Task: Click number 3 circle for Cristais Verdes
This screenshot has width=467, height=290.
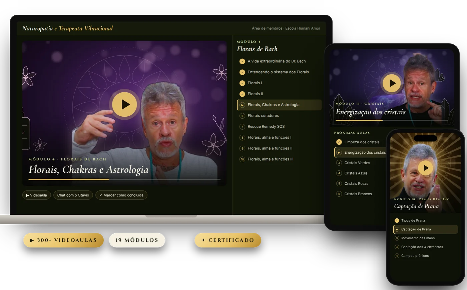Action: [x=339, y=163]
